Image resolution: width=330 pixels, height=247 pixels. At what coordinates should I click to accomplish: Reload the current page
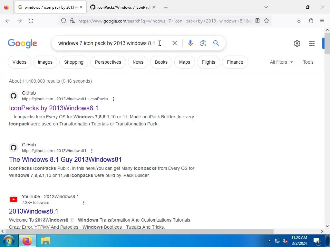coord(31,21)
